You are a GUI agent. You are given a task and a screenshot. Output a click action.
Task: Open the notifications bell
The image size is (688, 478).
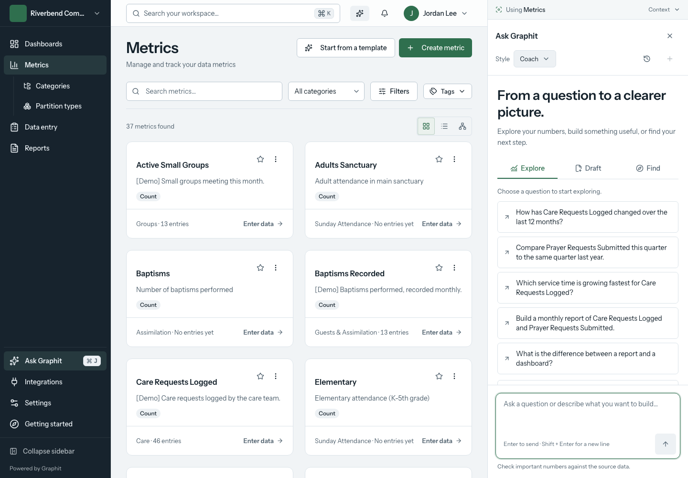(x=385, y=13)
